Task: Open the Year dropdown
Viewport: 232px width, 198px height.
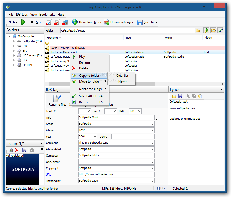Action: pyautogui.click(x=95, y=137)
